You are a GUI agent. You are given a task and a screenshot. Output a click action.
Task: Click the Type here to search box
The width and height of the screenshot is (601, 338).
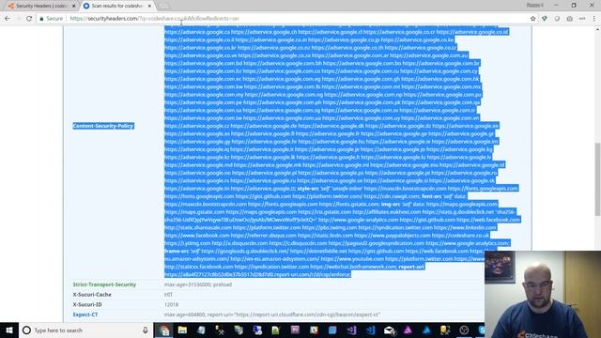[x=85, y=330]
